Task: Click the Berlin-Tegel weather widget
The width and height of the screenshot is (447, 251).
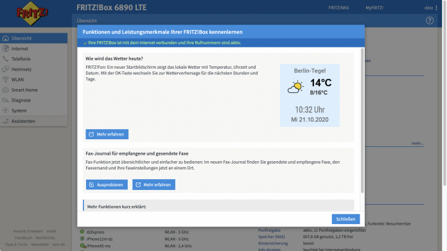Action: (310, 96)
